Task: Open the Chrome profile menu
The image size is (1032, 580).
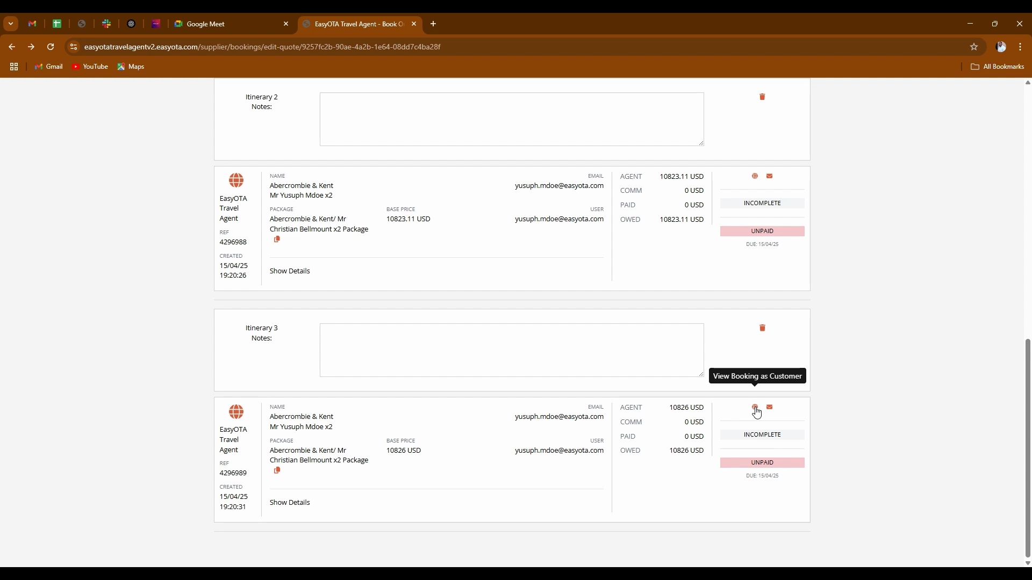Action: [1001, 47]
